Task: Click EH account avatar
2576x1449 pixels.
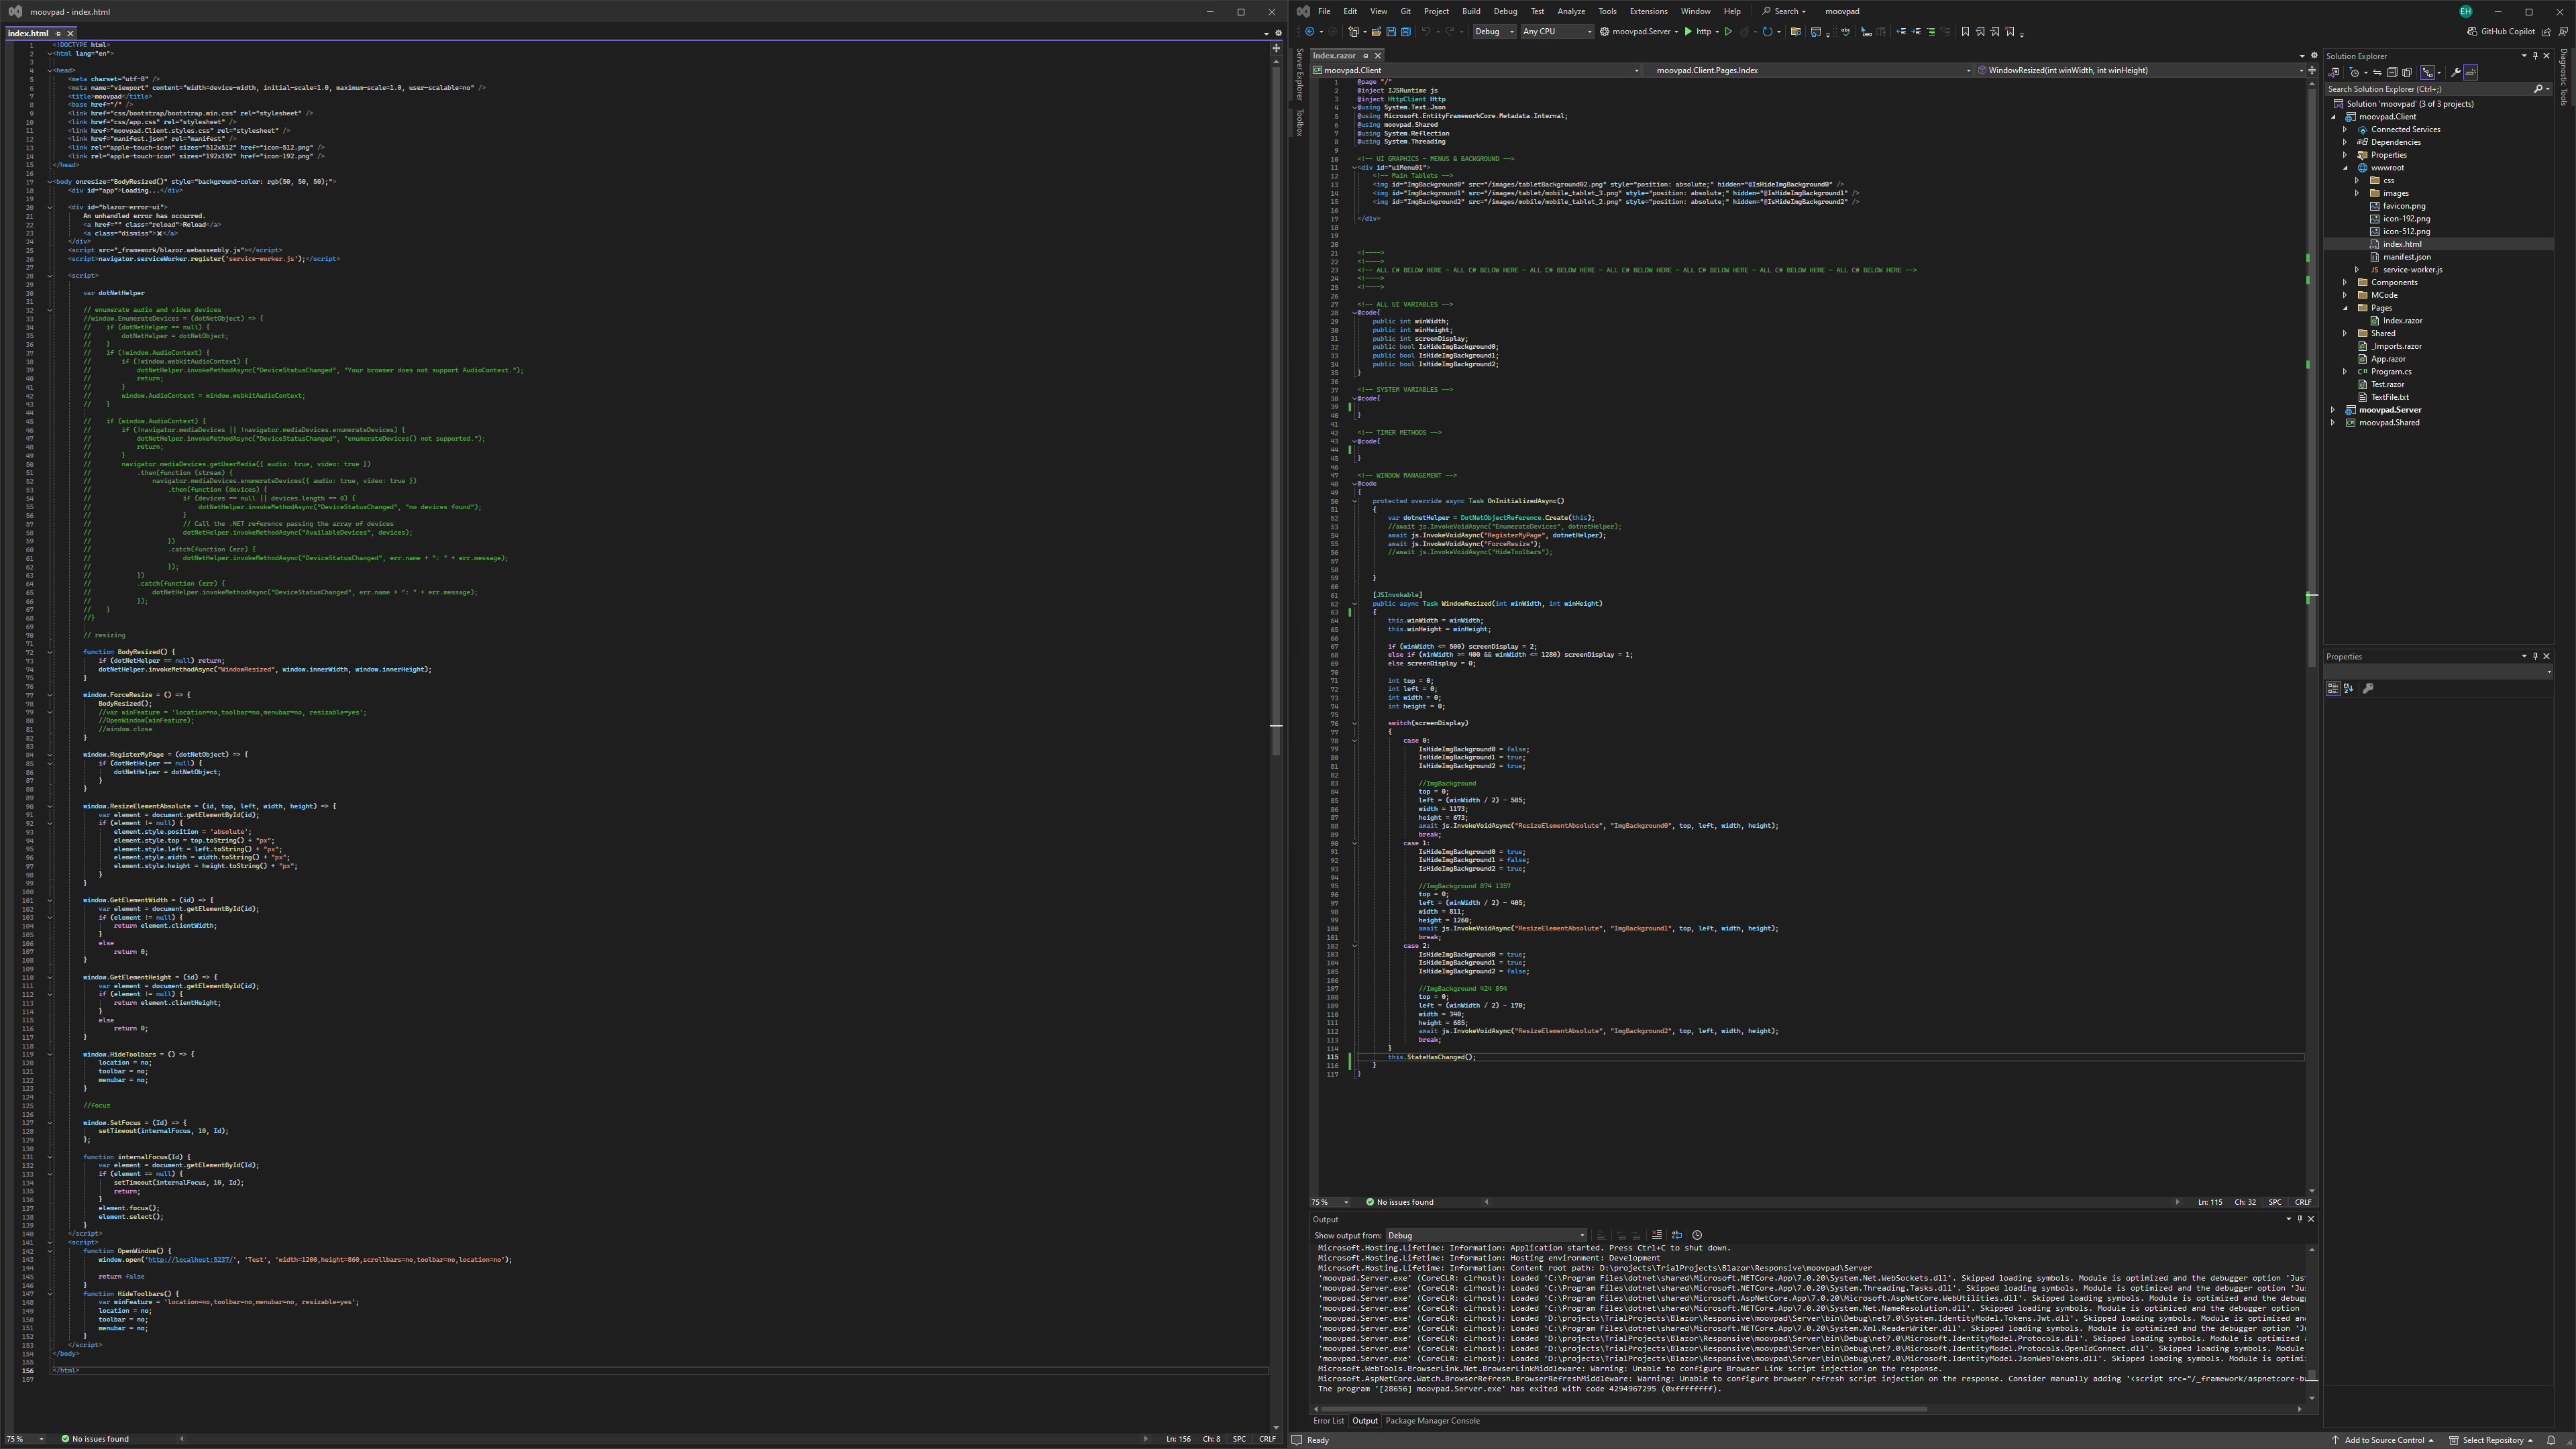Action: click(2465, 11)
